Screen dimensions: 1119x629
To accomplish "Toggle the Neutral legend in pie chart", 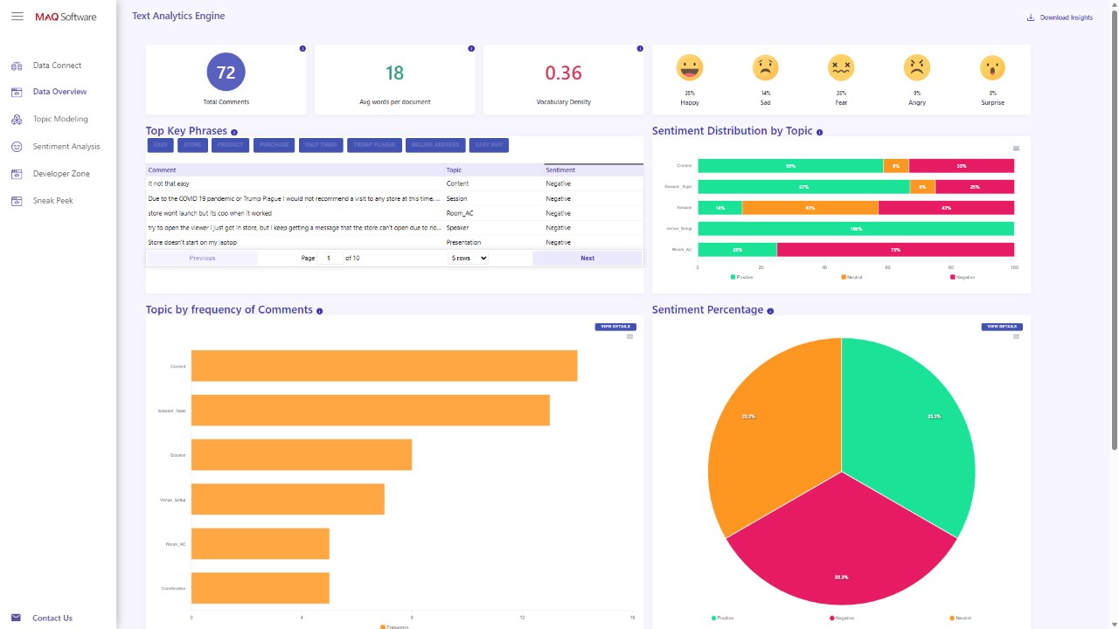I will (x=959, y=618).
